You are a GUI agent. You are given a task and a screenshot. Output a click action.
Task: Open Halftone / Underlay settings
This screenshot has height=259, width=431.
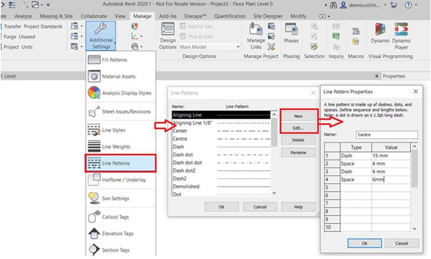[x=124, y=180]
